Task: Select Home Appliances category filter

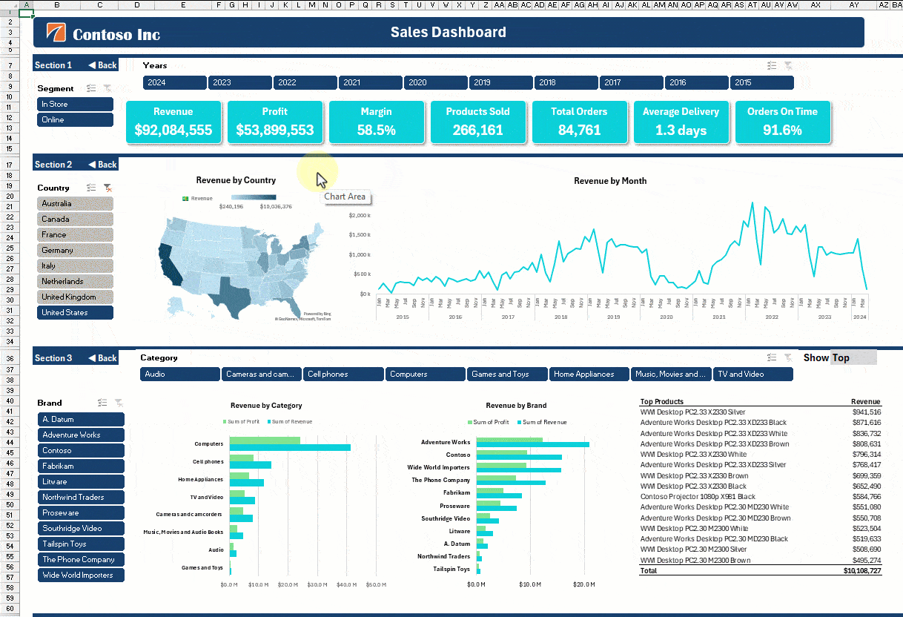Action: (589, 375)
